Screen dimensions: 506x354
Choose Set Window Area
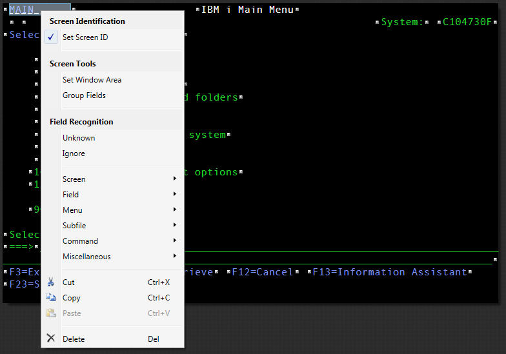coord(92,80)
